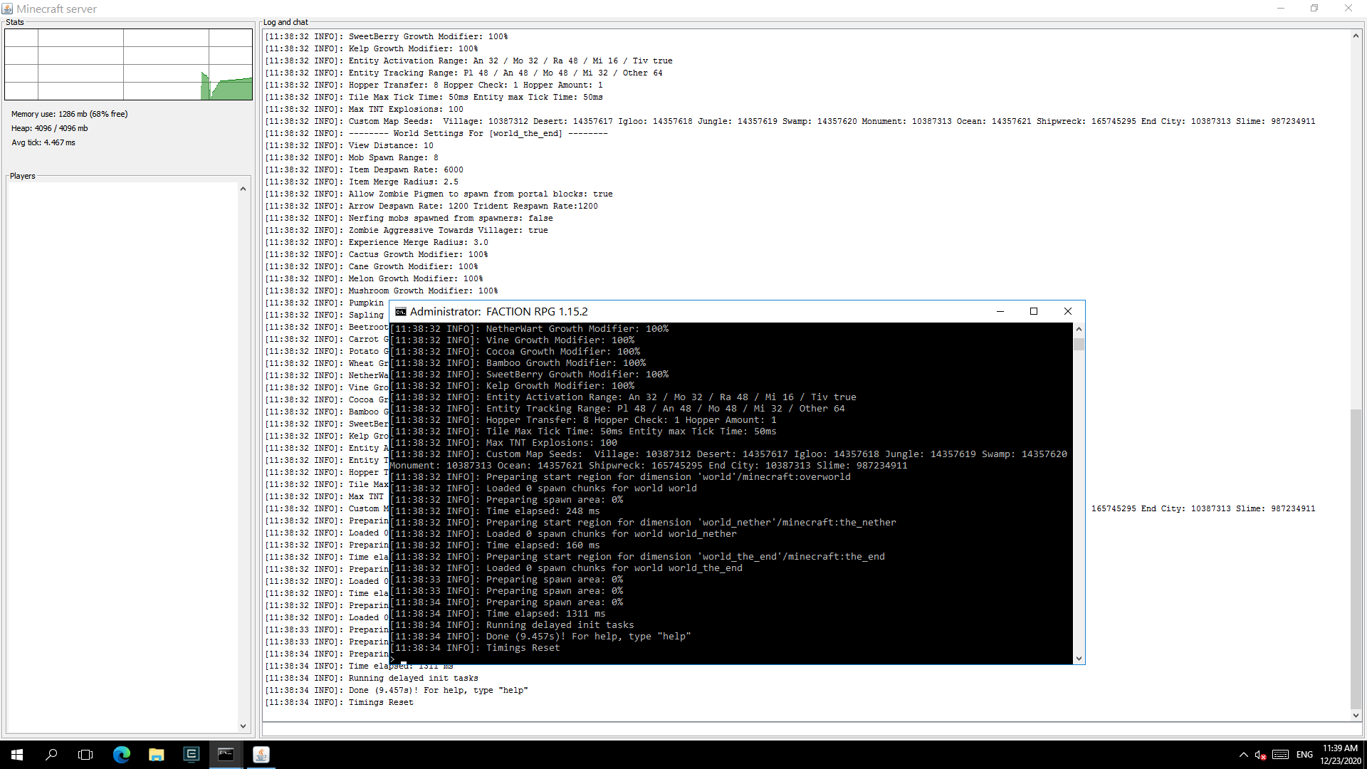Open File Explorer from the taskbar
This screenshot has width=1367, height=769.
(156, 755)
